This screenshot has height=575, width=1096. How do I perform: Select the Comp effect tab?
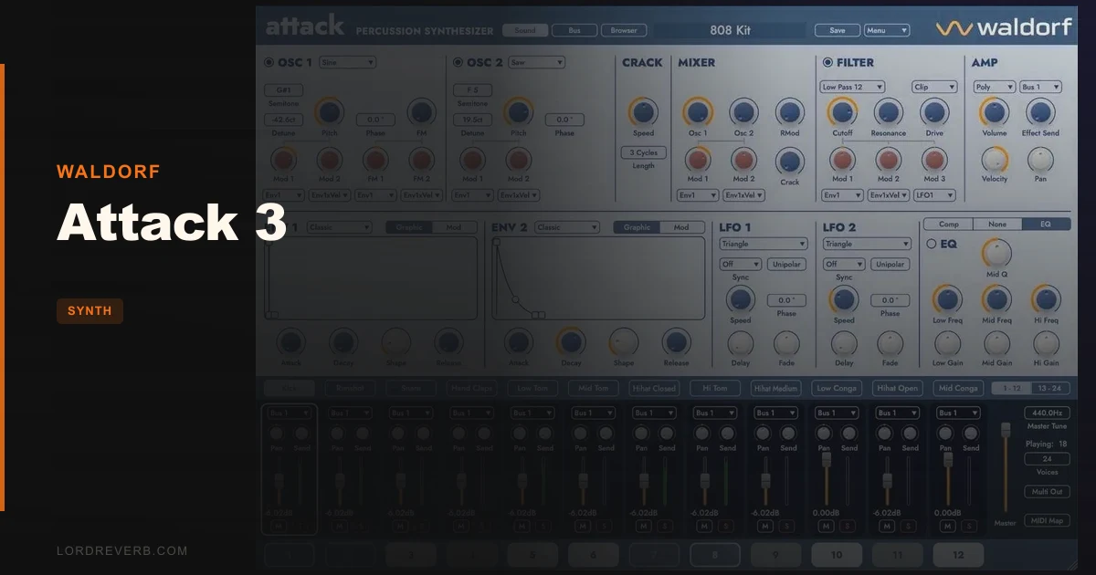[948, 224]
